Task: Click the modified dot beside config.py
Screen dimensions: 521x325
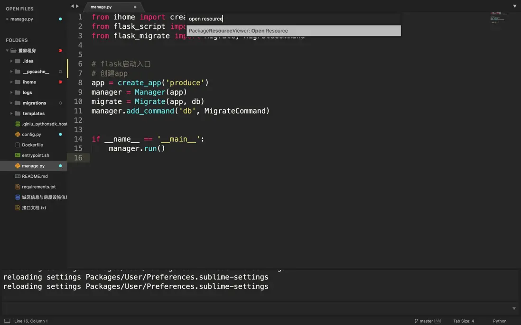Action: [60, 135]
